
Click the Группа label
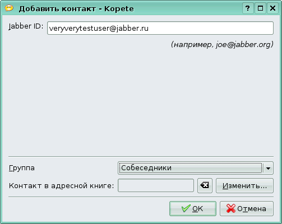(x=22, y=168)
